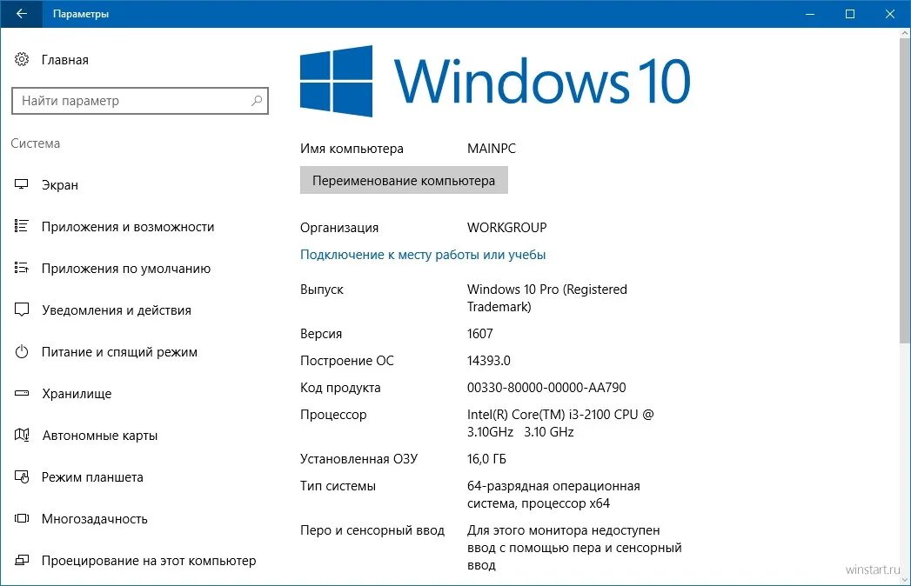Click the back arrow in title bar
911x586 pixels.
(22, 13)
